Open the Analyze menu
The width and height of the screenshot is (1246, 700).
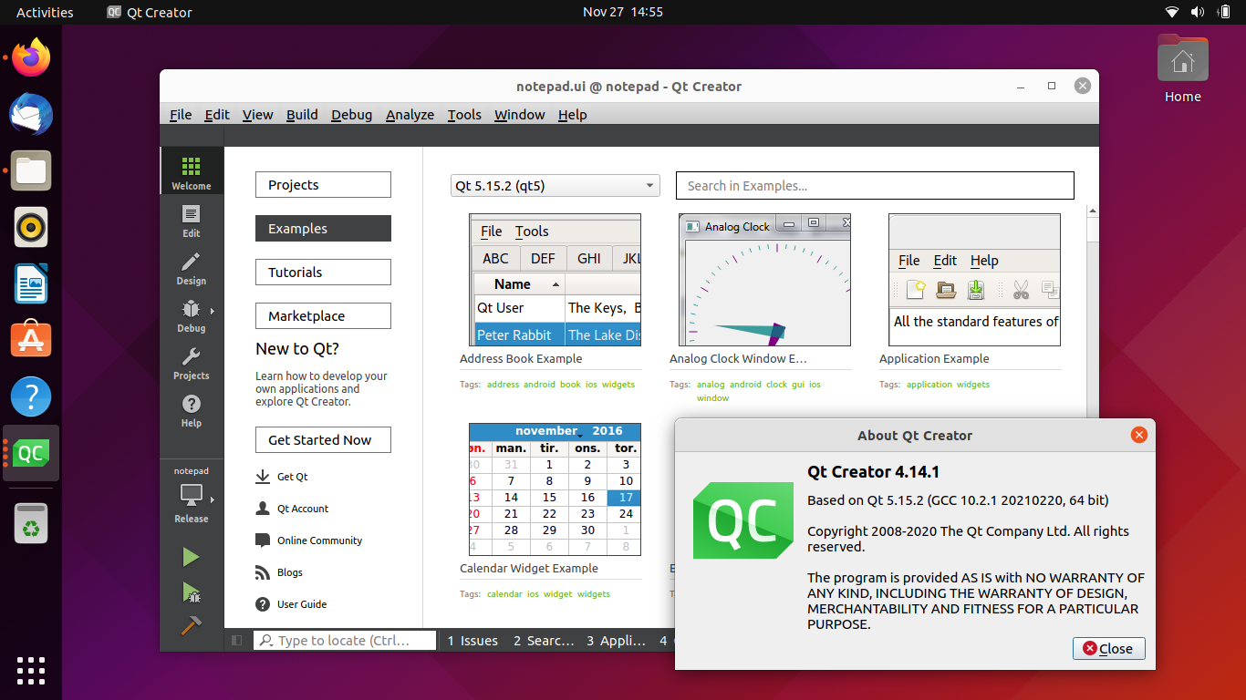410,115
